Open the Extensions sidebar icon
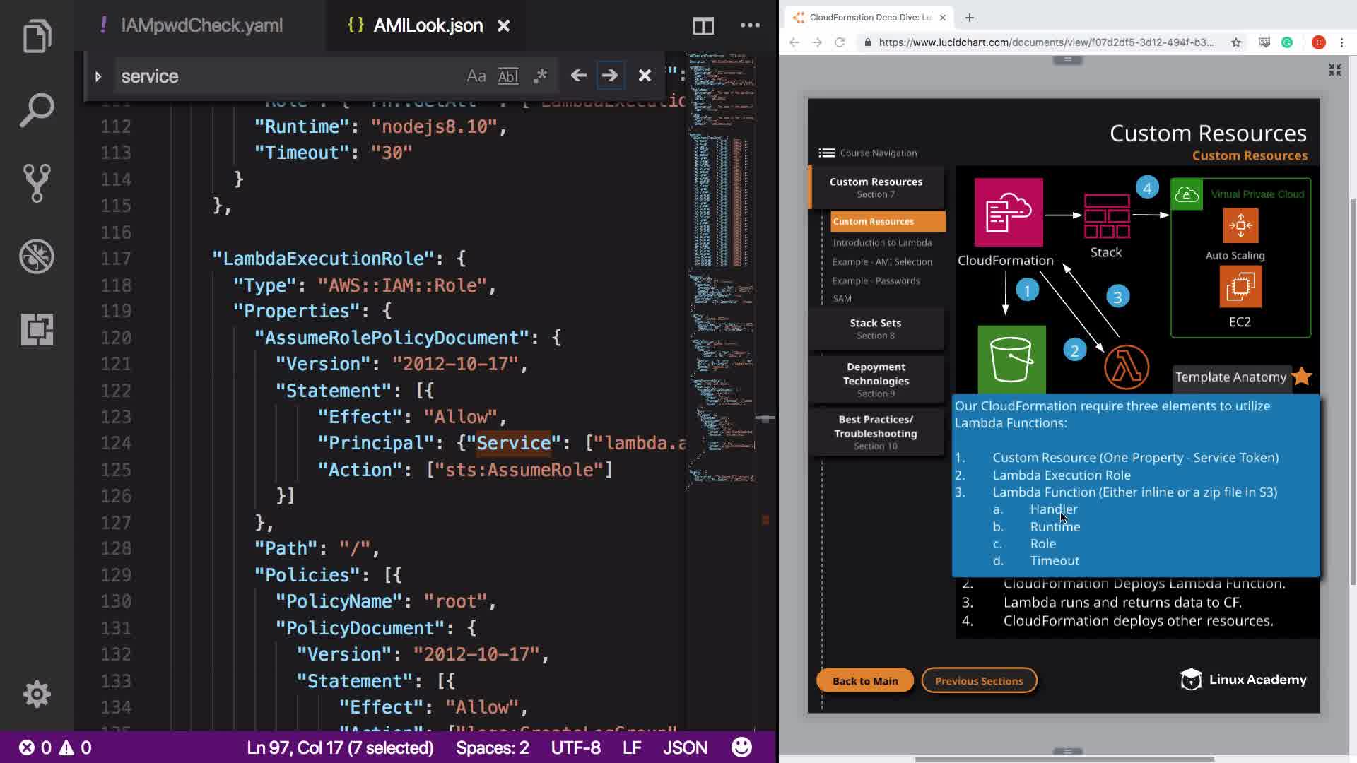Image resolution: width=1357 pixels, height=763 pixels. point(37,329)
